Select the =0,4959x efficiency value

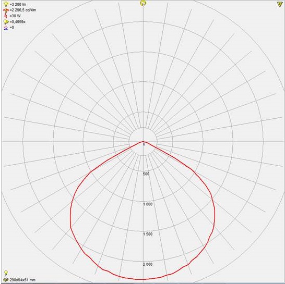[18, 22]
